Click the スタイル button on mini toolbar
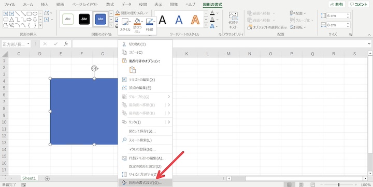 tap(125, 25)
